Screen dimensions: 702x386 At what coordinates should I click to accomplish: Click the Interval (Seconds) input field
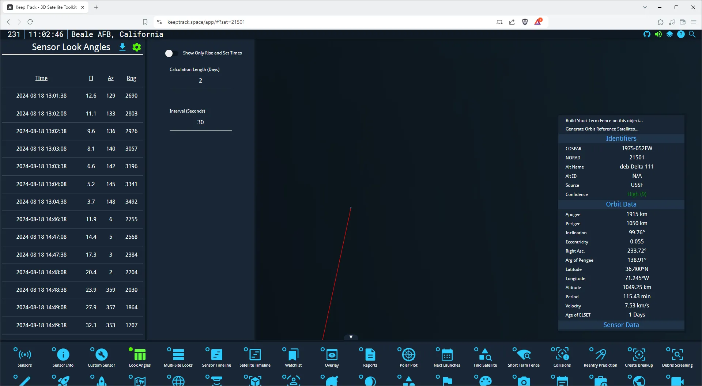coord(200,122)
